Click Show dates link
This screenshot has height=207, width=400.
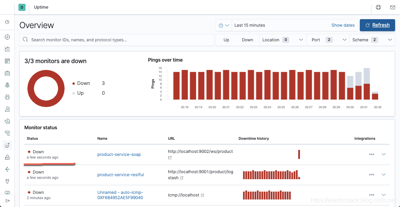coord(343,25)
